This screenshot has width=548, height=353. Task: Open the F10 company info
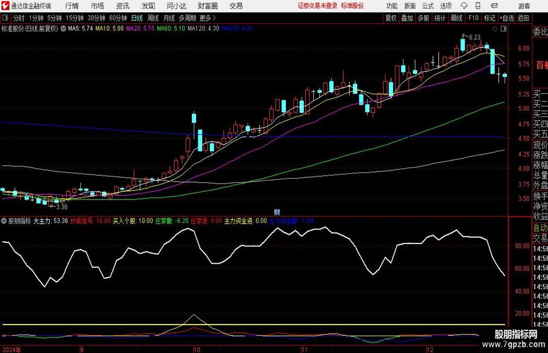pyautogui.click(x=473, y=18)
